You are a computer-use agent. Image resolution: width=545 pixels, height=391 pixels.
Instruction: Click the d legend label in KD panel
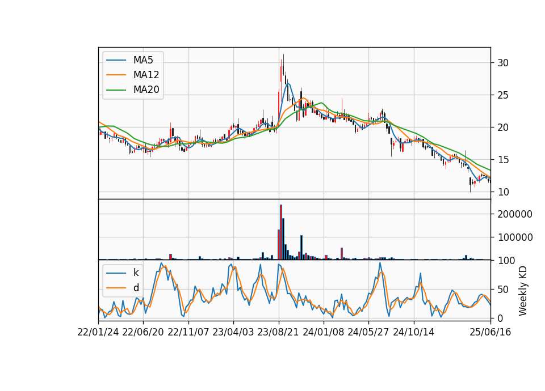(x=136, y=288)
